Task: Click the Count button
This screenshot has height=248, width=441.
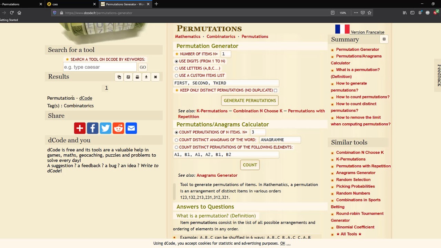Action: click(x=250, y=165)
